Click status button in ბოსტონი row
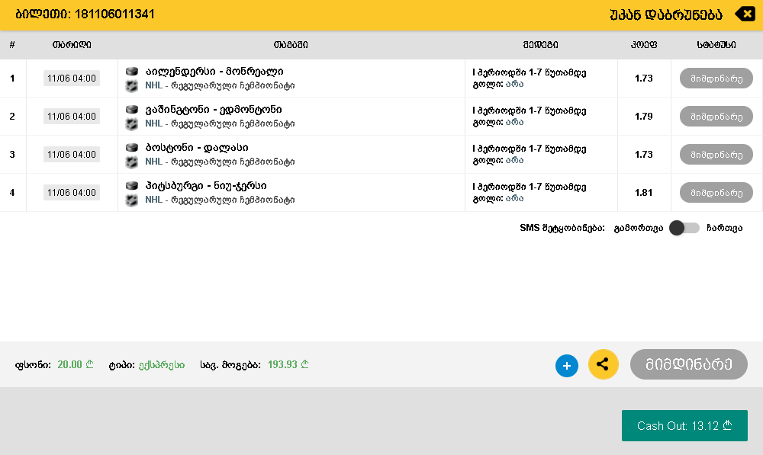 coord(716,155)
